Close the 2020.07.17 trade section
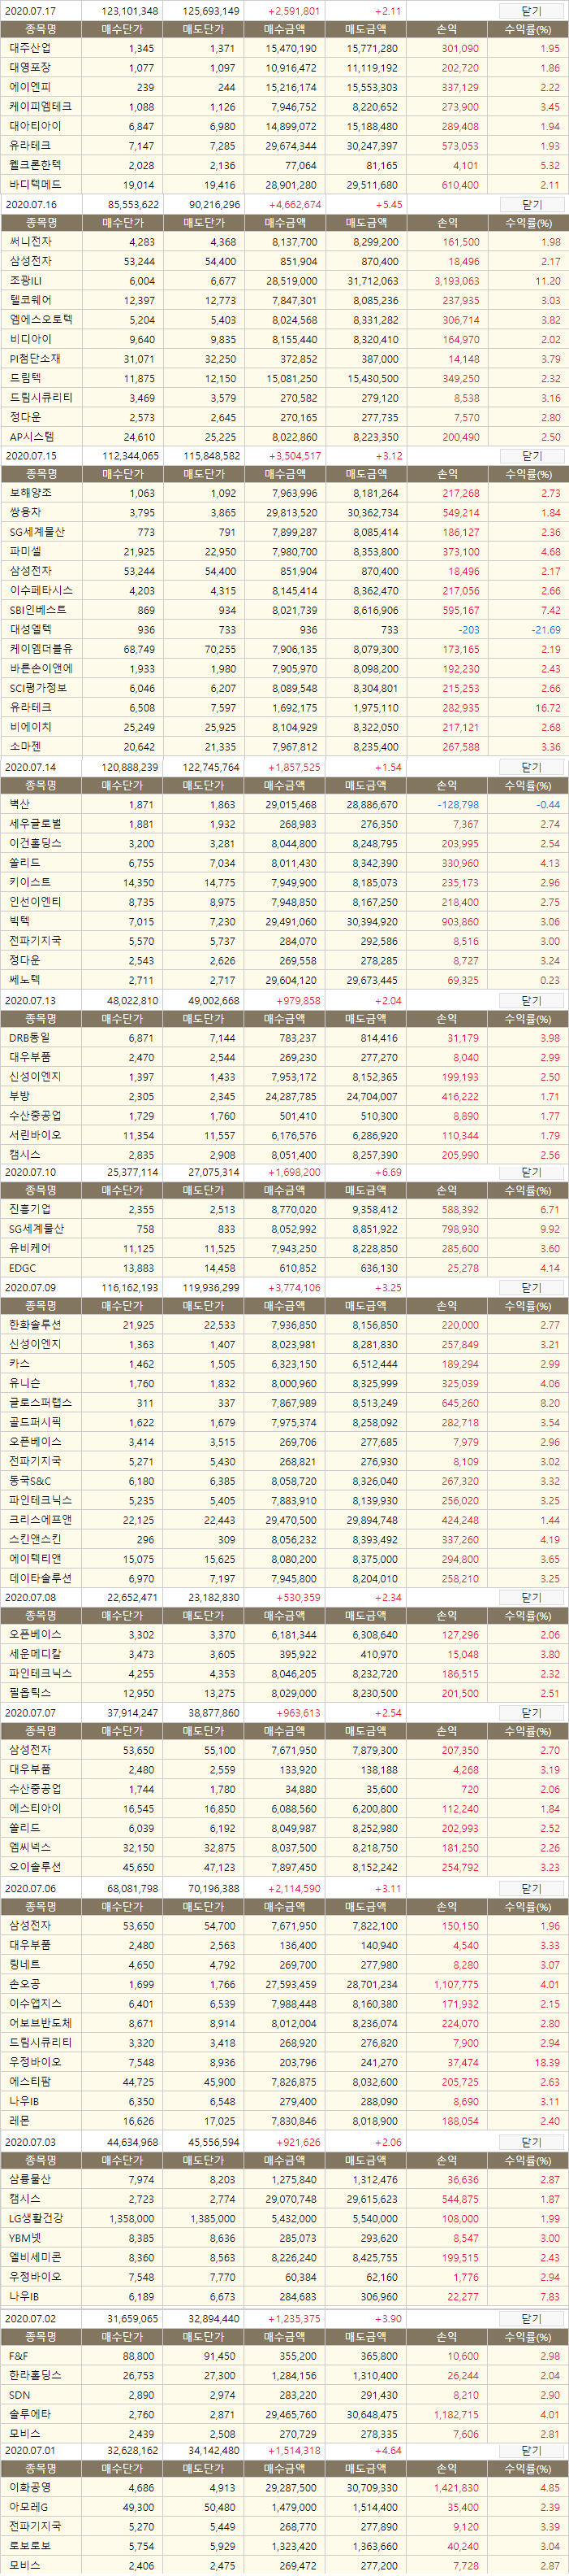This screenshot has width=569, height=2576. pyautogui.click(x=532, y=11)
